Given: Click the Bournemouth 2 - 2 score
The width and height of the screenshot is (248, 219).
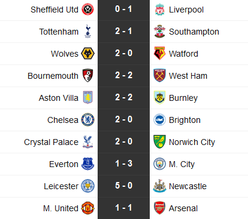Looking at the screenshot, I should pyautogui.click(x=123, y=75).
